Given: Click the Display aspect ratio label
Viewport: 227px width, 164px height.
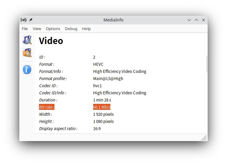Looking at the screenshot, I should click(58, 129).
